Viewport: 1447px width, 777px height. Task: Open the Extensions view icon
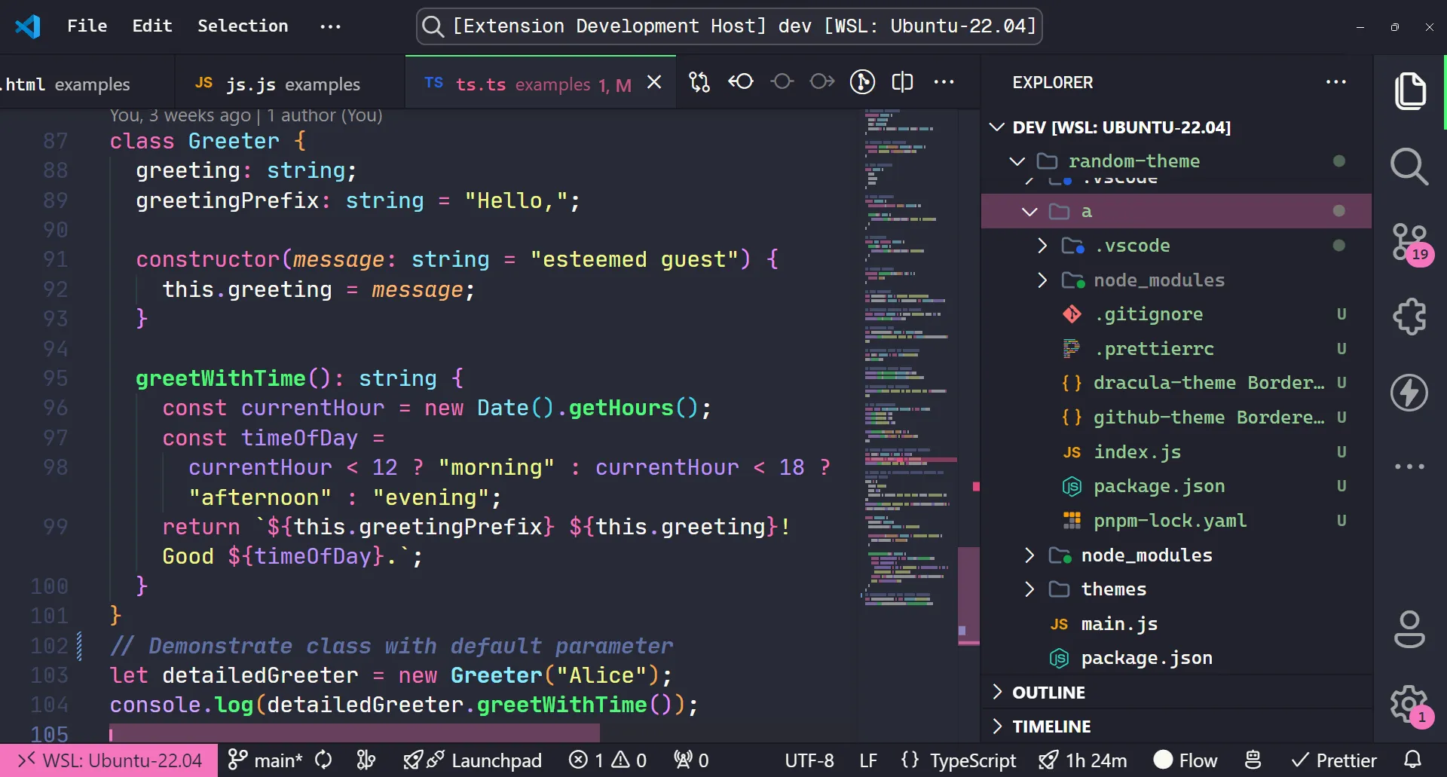1409,317
